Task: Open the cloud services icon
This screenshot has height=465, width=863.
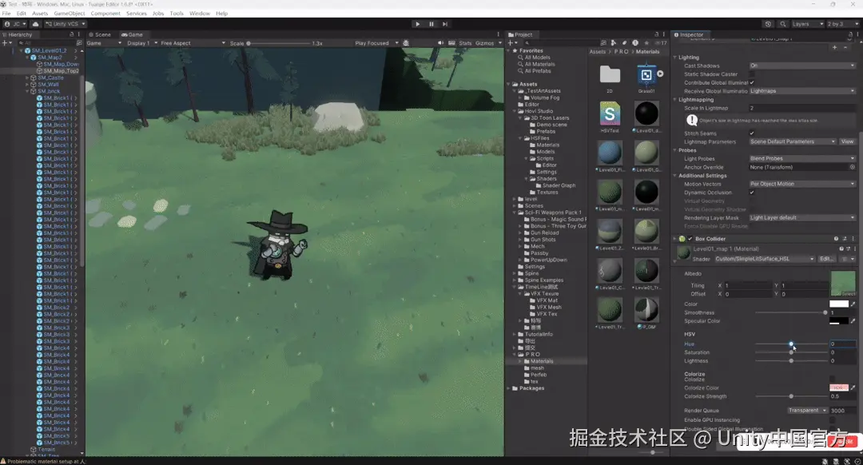Action: (x=35, y=24)
